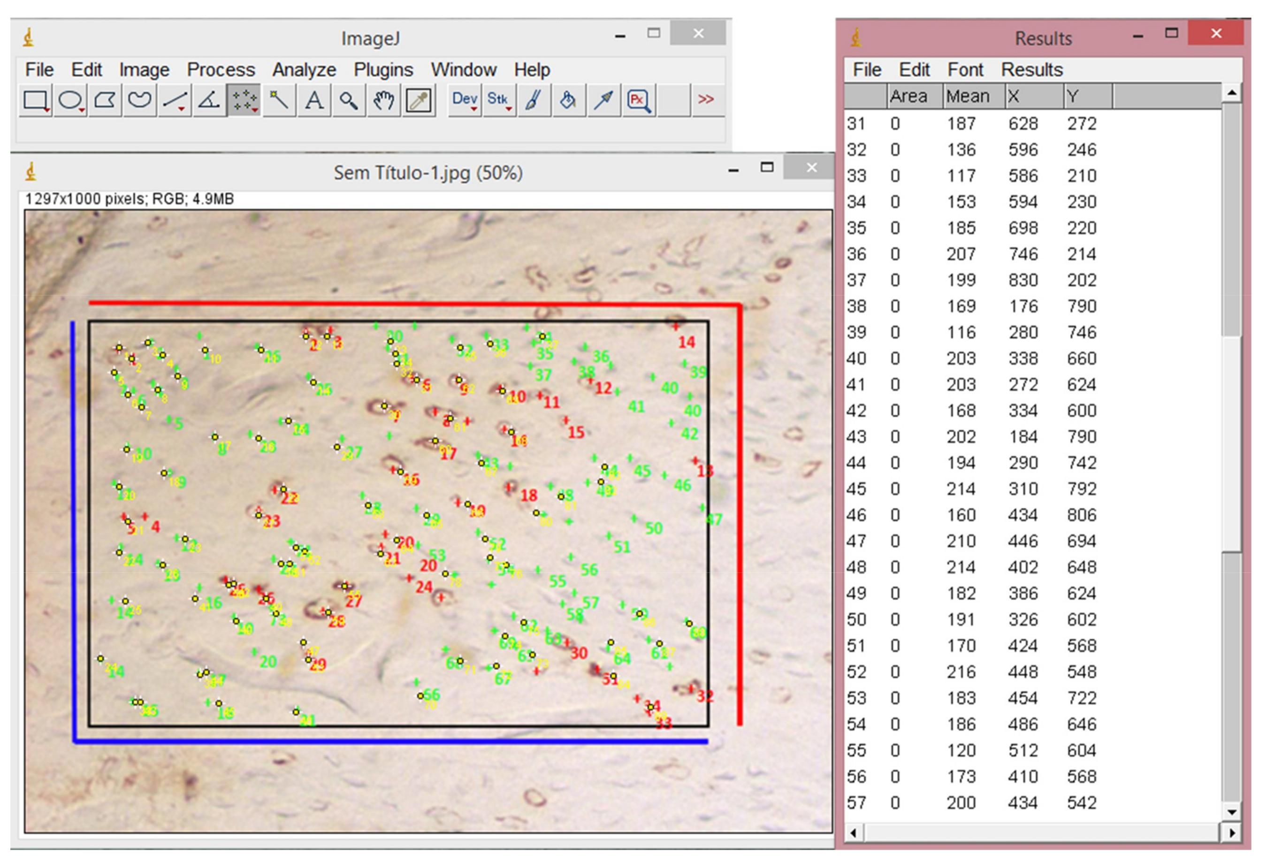Open Results menu in Results window

coord(1031,70)
